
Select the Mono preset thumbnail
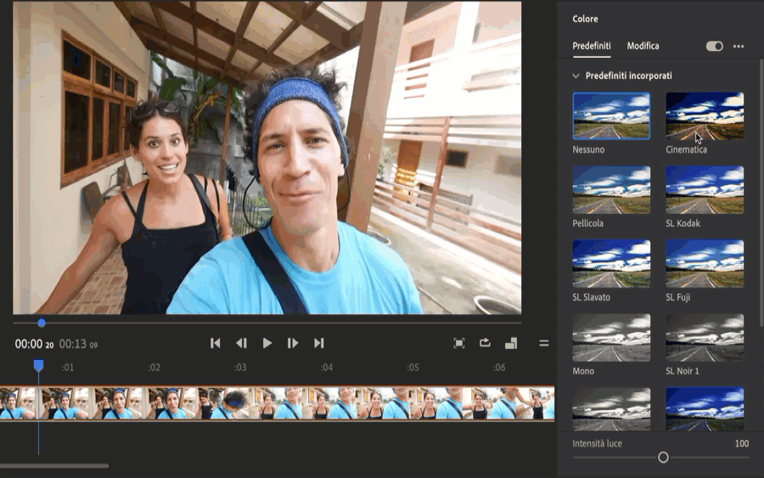pyautogui.click(x=611, y=337)
